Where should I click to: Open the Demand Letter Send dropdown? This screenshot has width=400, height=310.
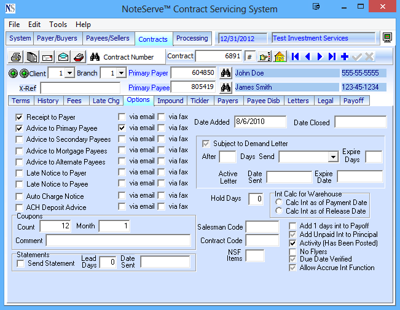(332, 157)
